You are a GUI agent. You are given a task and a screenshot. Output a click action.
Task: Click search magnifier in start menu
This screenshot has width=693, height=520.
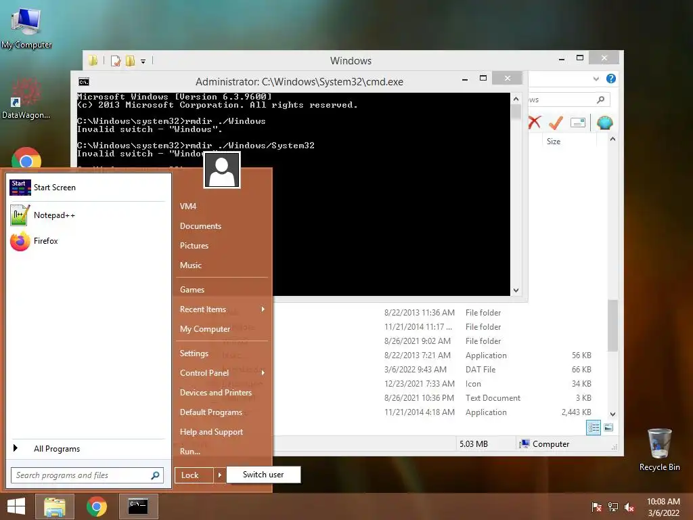[x=155, y=475]
